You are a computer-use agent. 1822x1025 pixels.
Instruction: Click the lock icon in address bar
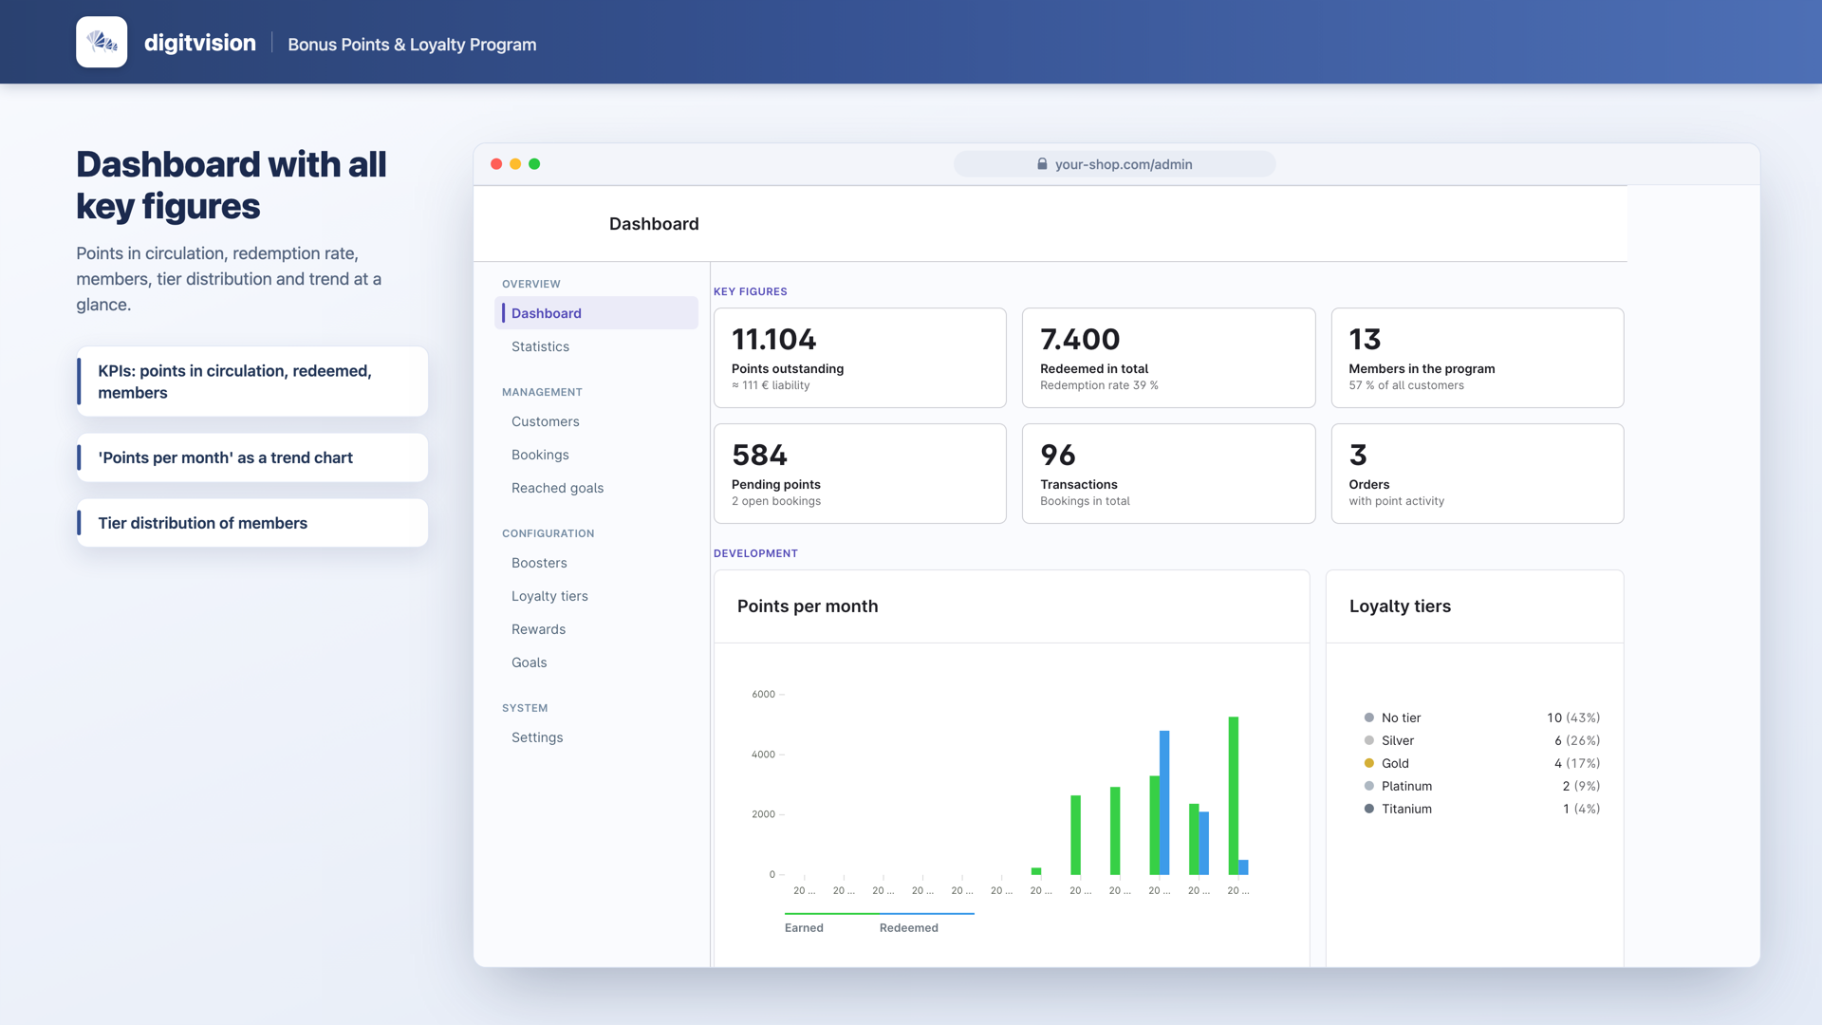click(1042, 164)
